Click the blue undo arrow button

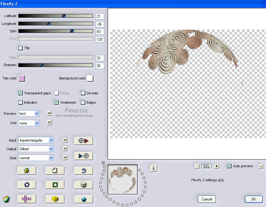coord(83,170)
